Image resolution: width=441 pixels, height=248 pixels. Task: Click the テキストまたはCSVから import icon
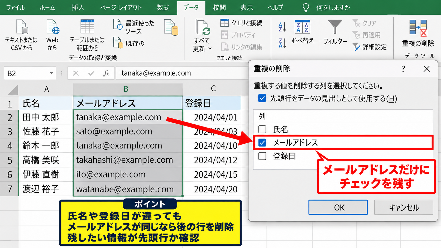(22, 27)
